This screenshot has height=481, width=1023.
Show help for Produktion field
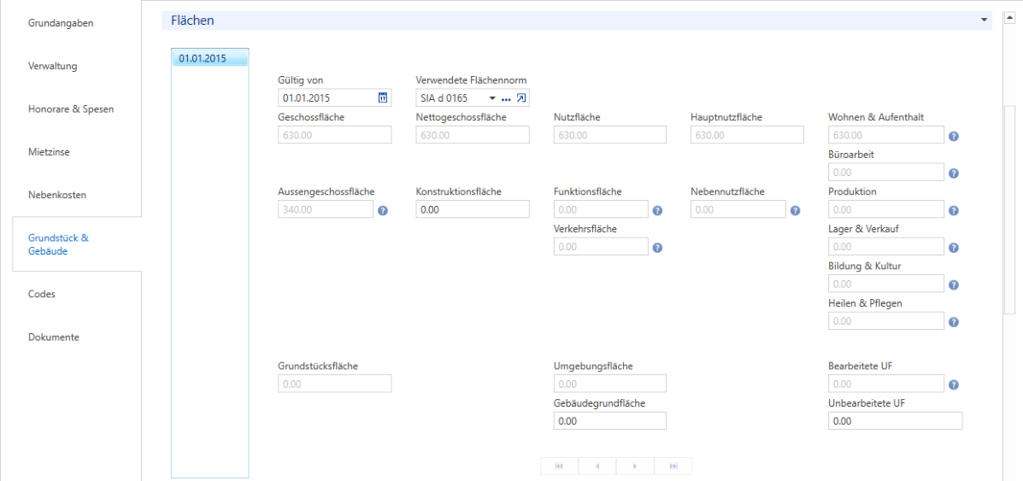(953, 211)
